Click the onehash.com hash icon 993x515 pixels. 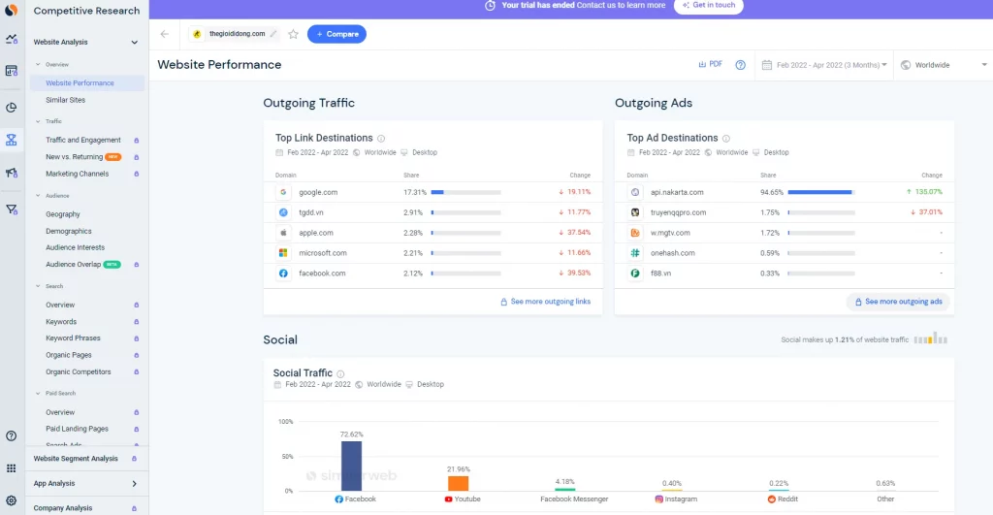click(x=634, y=253)
